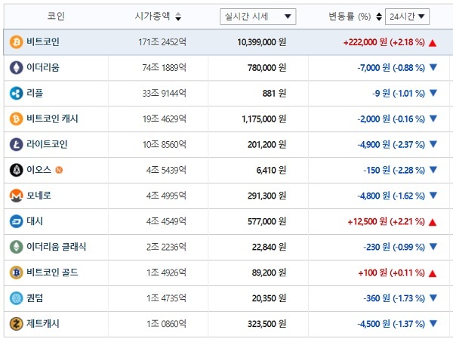Click the blue down arrow in the 이더리움 row
The width and height of the screenshot is (453, 339).
tap(433, 67)
